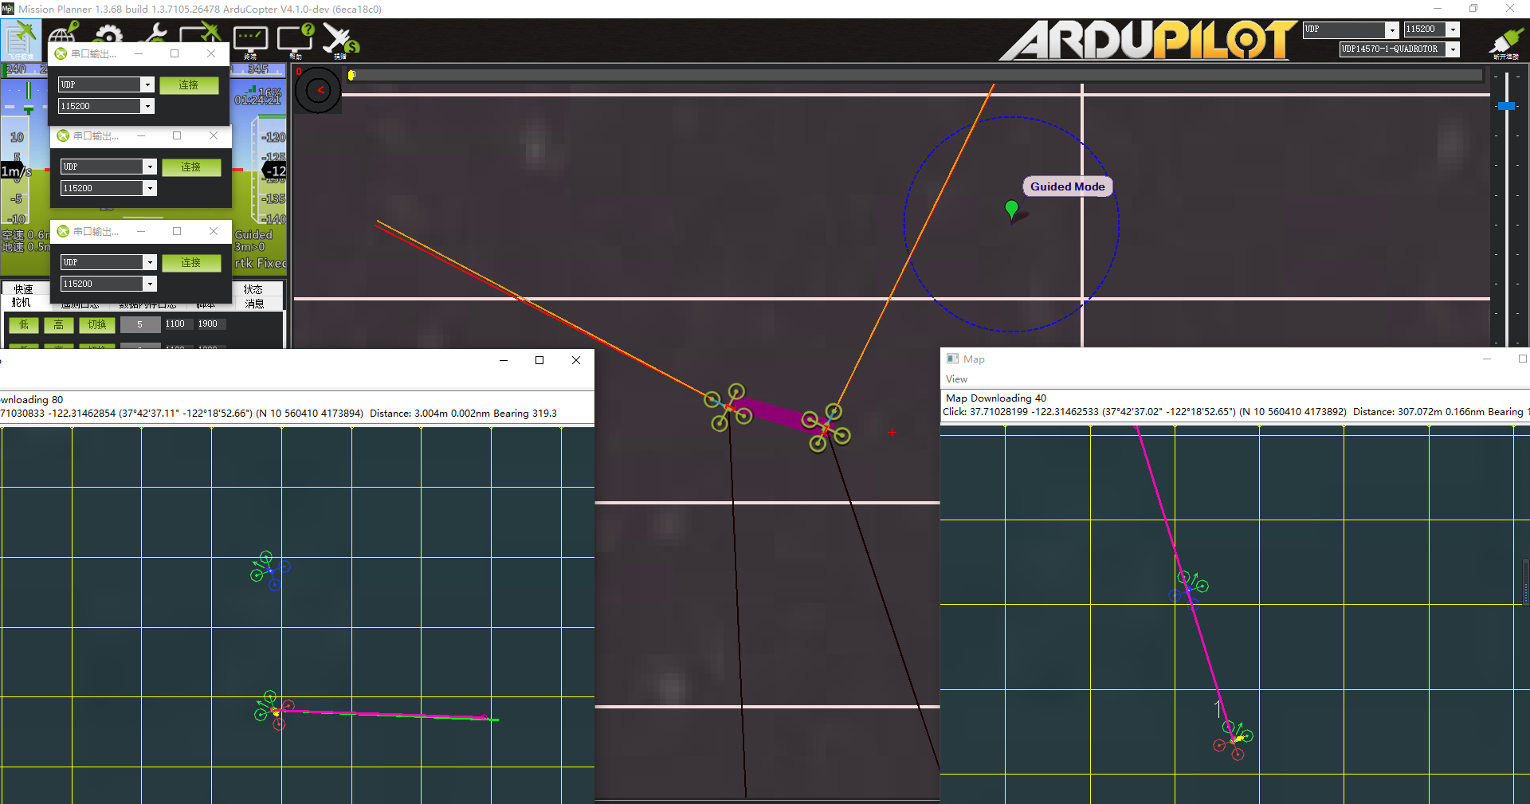Click the middle serial output window icon
1530x804 pixels.
pos(63,135)
